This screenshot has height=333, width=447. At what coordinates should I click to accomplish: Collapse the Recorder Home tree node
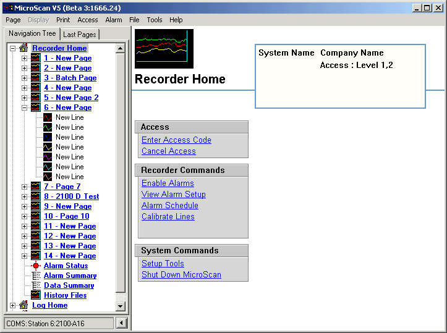coord(12,48)
